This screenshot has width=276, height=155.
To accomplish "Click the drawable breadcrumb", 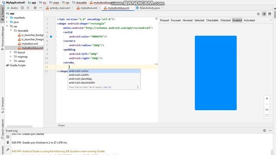I will (x=79, y=3).
